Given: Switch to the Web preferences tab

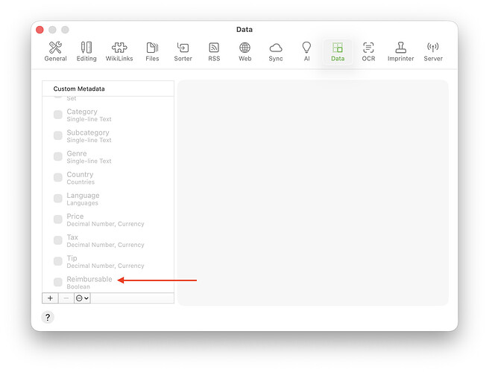Looking at the screenshot, I should coord(245,51).
